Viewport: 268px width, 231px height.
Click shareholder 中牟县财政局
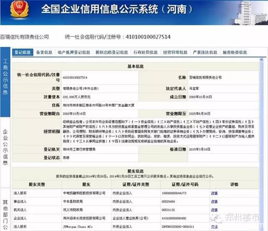pyautogui.click(x=73, y=202)
